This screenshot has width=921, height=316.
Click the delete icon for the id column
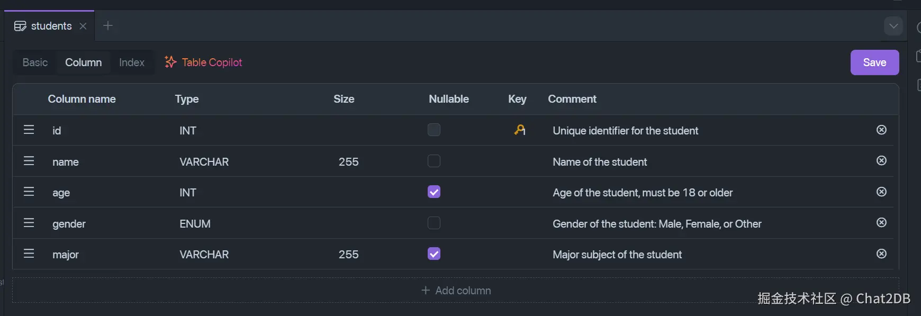tap(881, 130)
